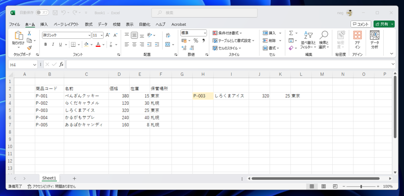Screen dimensions: 404x196
Task: Click the Undo arrow icon
Action: point(64,13)
